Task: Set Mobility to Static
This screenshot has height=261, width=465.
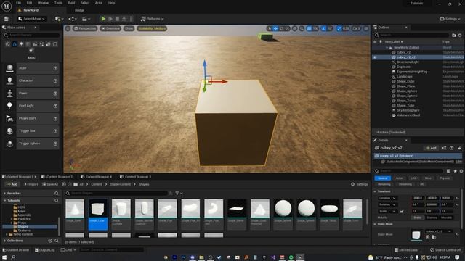Action: click(418, 217)
